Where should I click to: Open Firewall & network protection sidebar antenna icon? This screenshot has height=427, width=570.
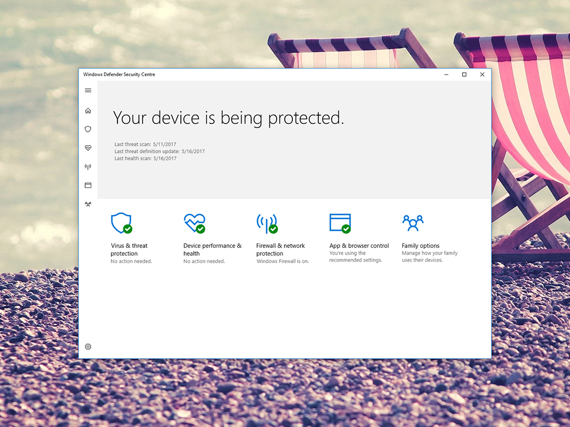tap(88, 167)
